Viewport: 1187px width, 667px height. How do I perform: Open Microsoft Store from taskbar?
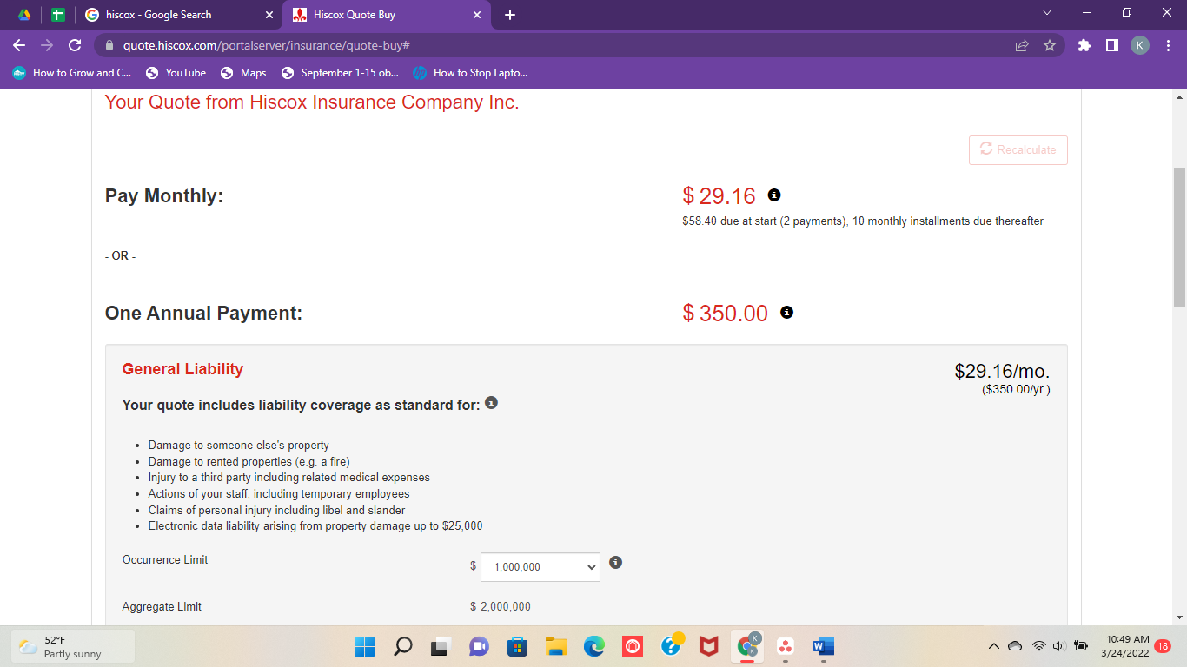coord(518,646)
